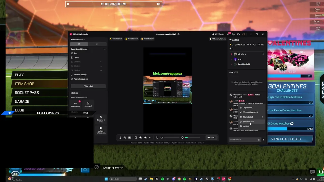This screenshot has height=182, width=324.
Task: Expand the second Obrázek source chevron
Action: pos(101,66)
